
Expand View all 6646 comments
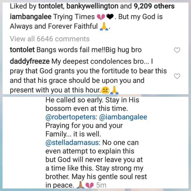(50, 39)
